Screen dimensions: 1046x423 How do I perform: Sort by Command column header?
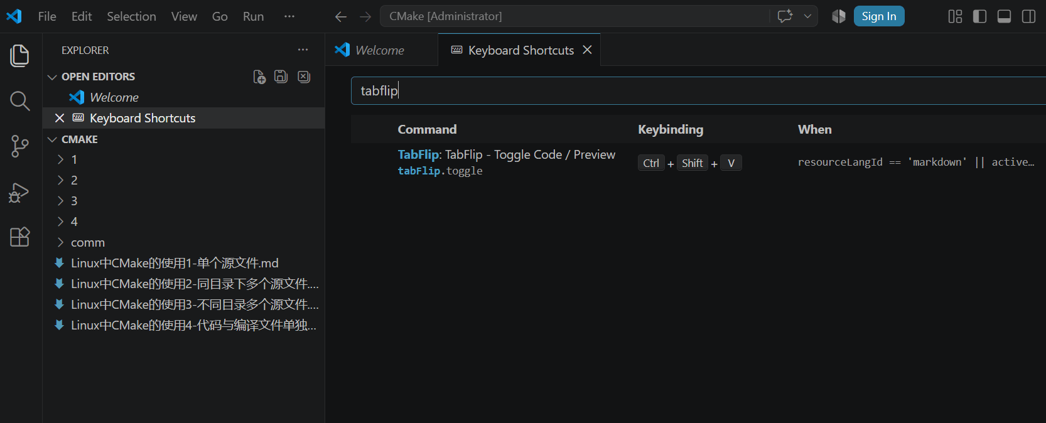(x=427, y=129)
